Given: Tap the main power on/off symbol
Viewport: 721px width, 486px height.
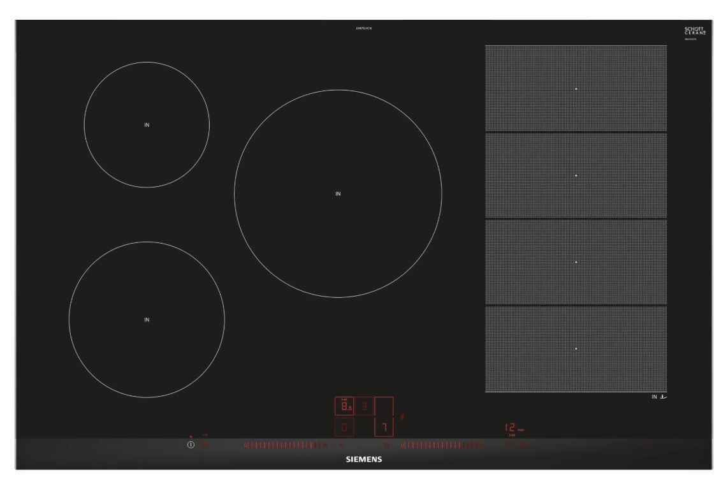Looking at the screenshot, I should coord(191,445).
